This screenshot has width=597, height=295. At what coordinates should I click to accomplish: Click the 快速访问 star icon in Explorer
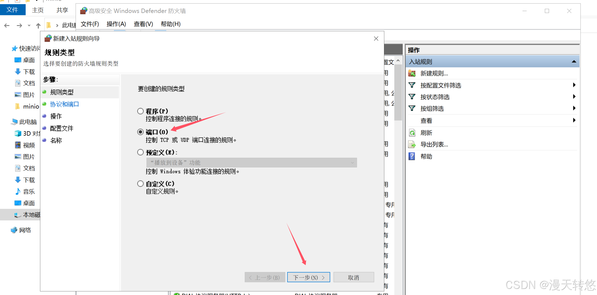15,49
